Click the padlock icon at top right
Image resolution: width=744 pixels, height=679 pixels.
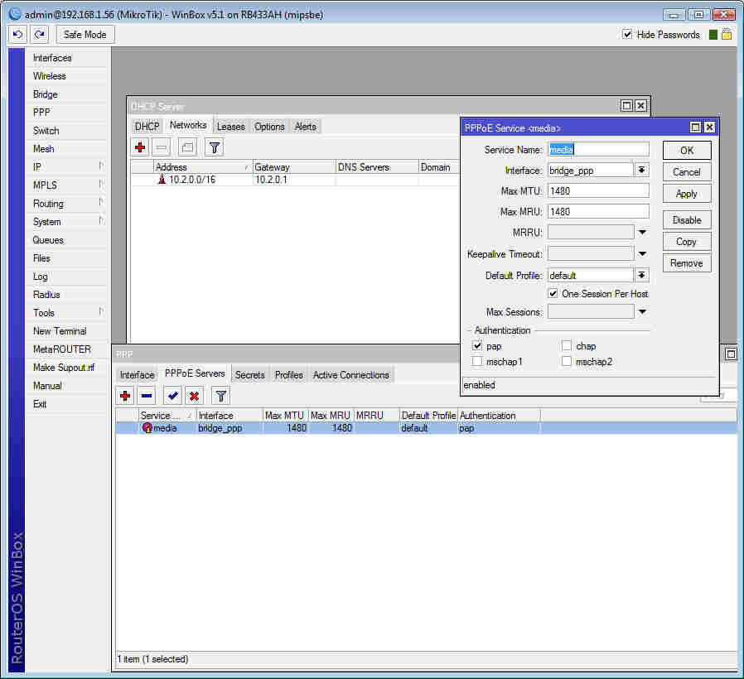[727, 34]
